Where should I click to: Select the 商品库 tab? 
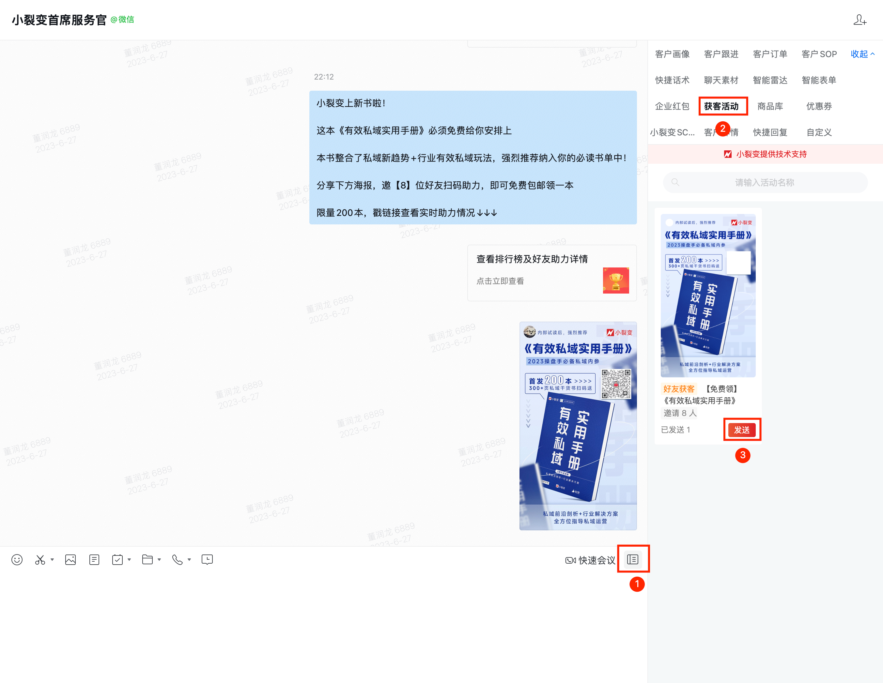[x=770, y=106]
